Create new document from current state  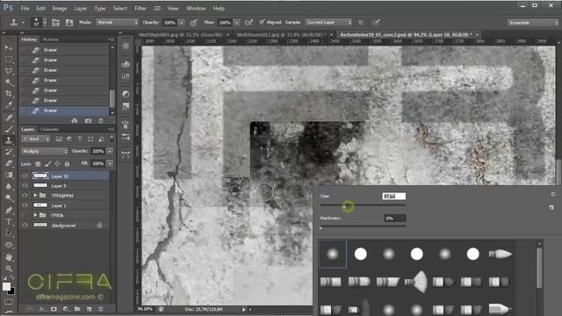tap(74, 121)
